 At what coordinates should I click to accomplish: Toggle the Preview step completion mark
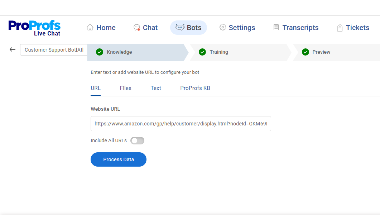306,52
